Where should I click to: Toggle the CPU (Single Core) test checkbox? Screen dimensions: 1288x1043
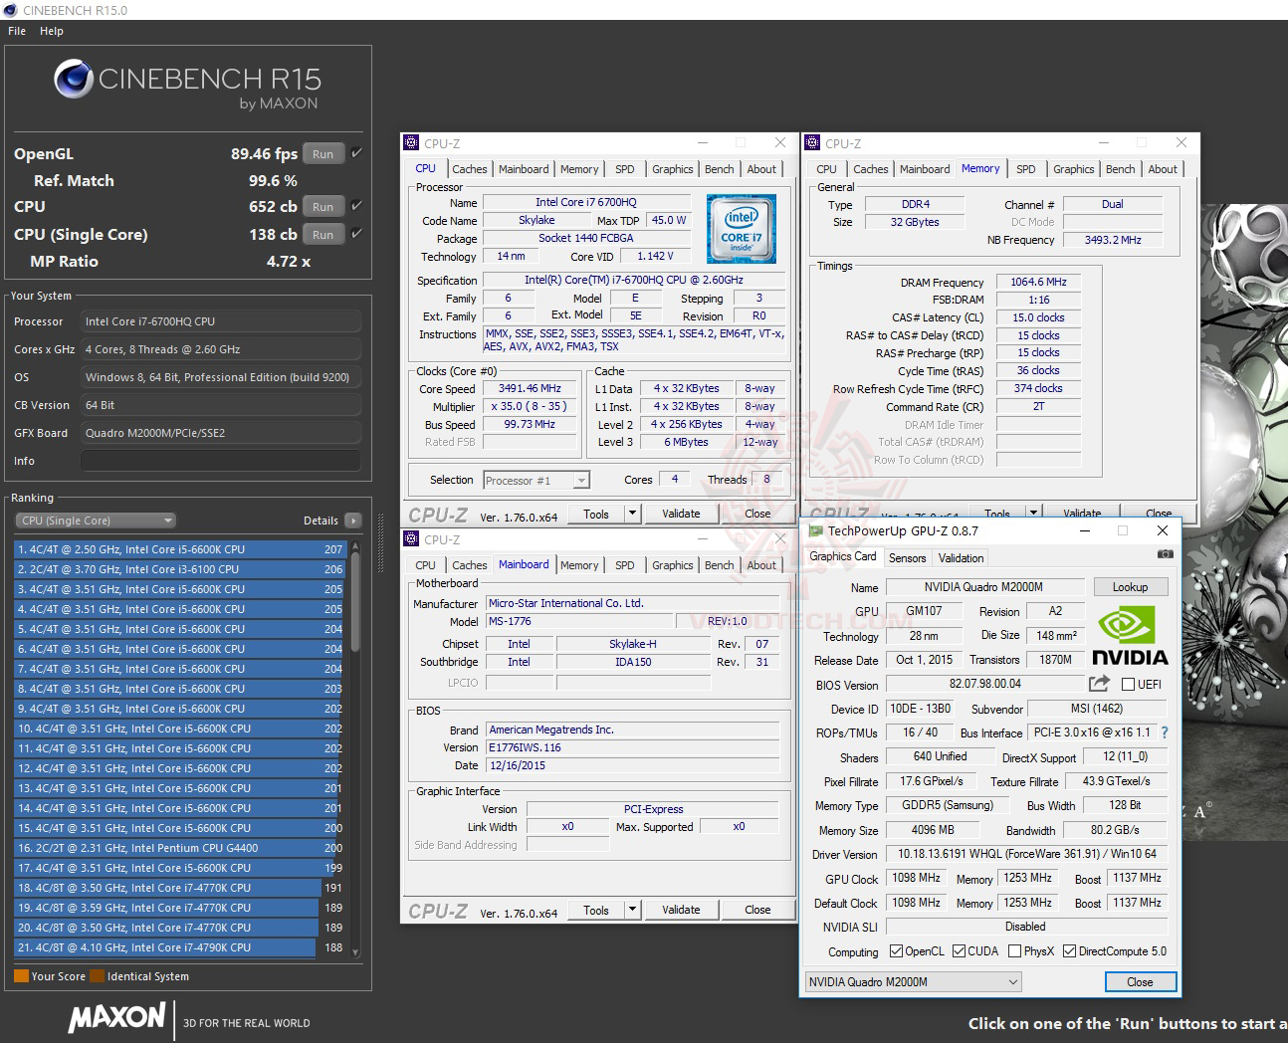pyautogui.click(x=356, y=234)
